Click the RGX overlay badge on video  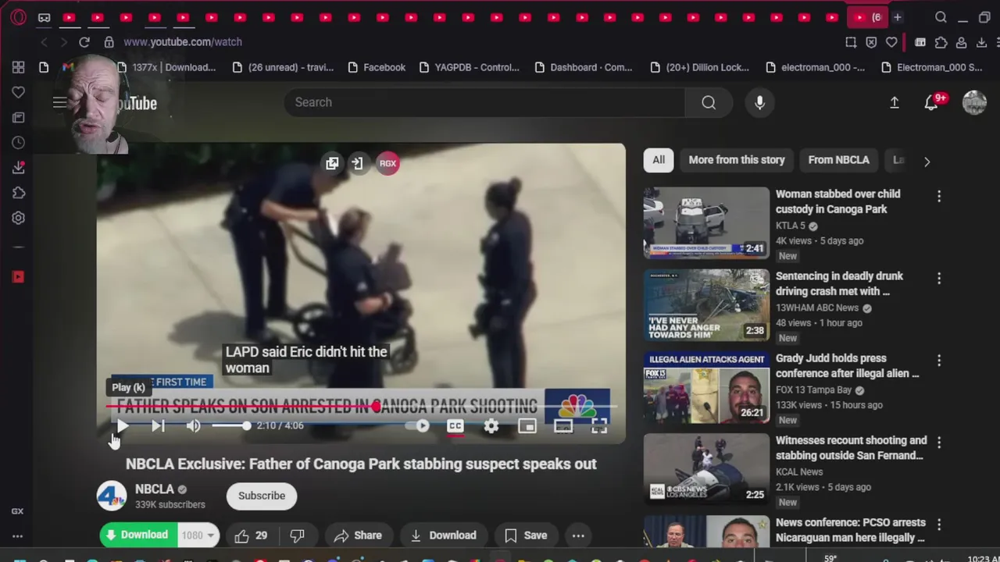pos(387,163)
